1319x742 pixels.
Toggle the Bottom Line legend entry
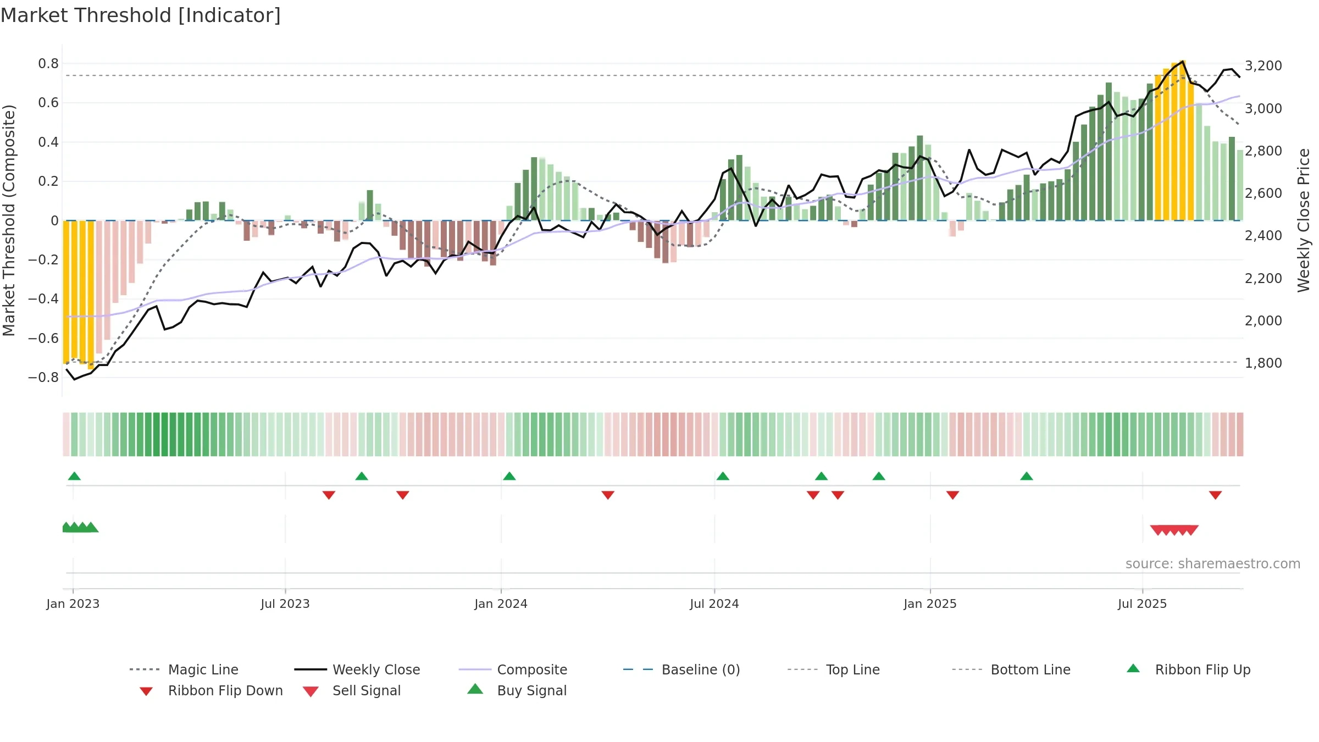1011,669
